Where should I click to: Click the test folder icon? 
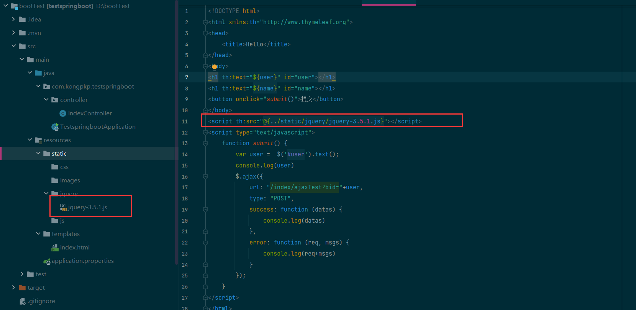30,274
